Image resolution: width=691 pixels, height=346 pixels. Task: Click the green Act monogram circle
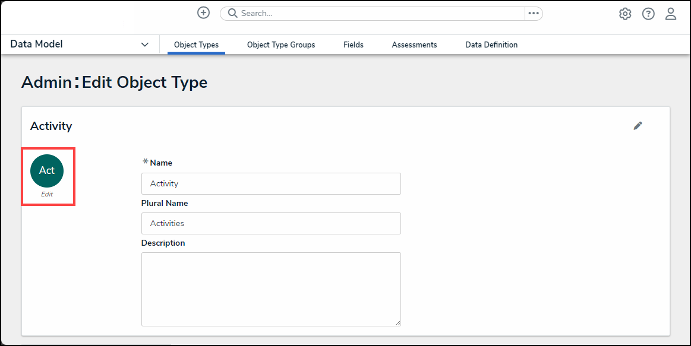click(x=47, y=170)
